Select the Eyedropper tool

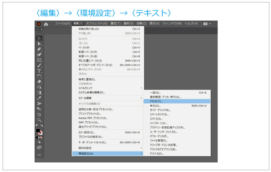39,98
